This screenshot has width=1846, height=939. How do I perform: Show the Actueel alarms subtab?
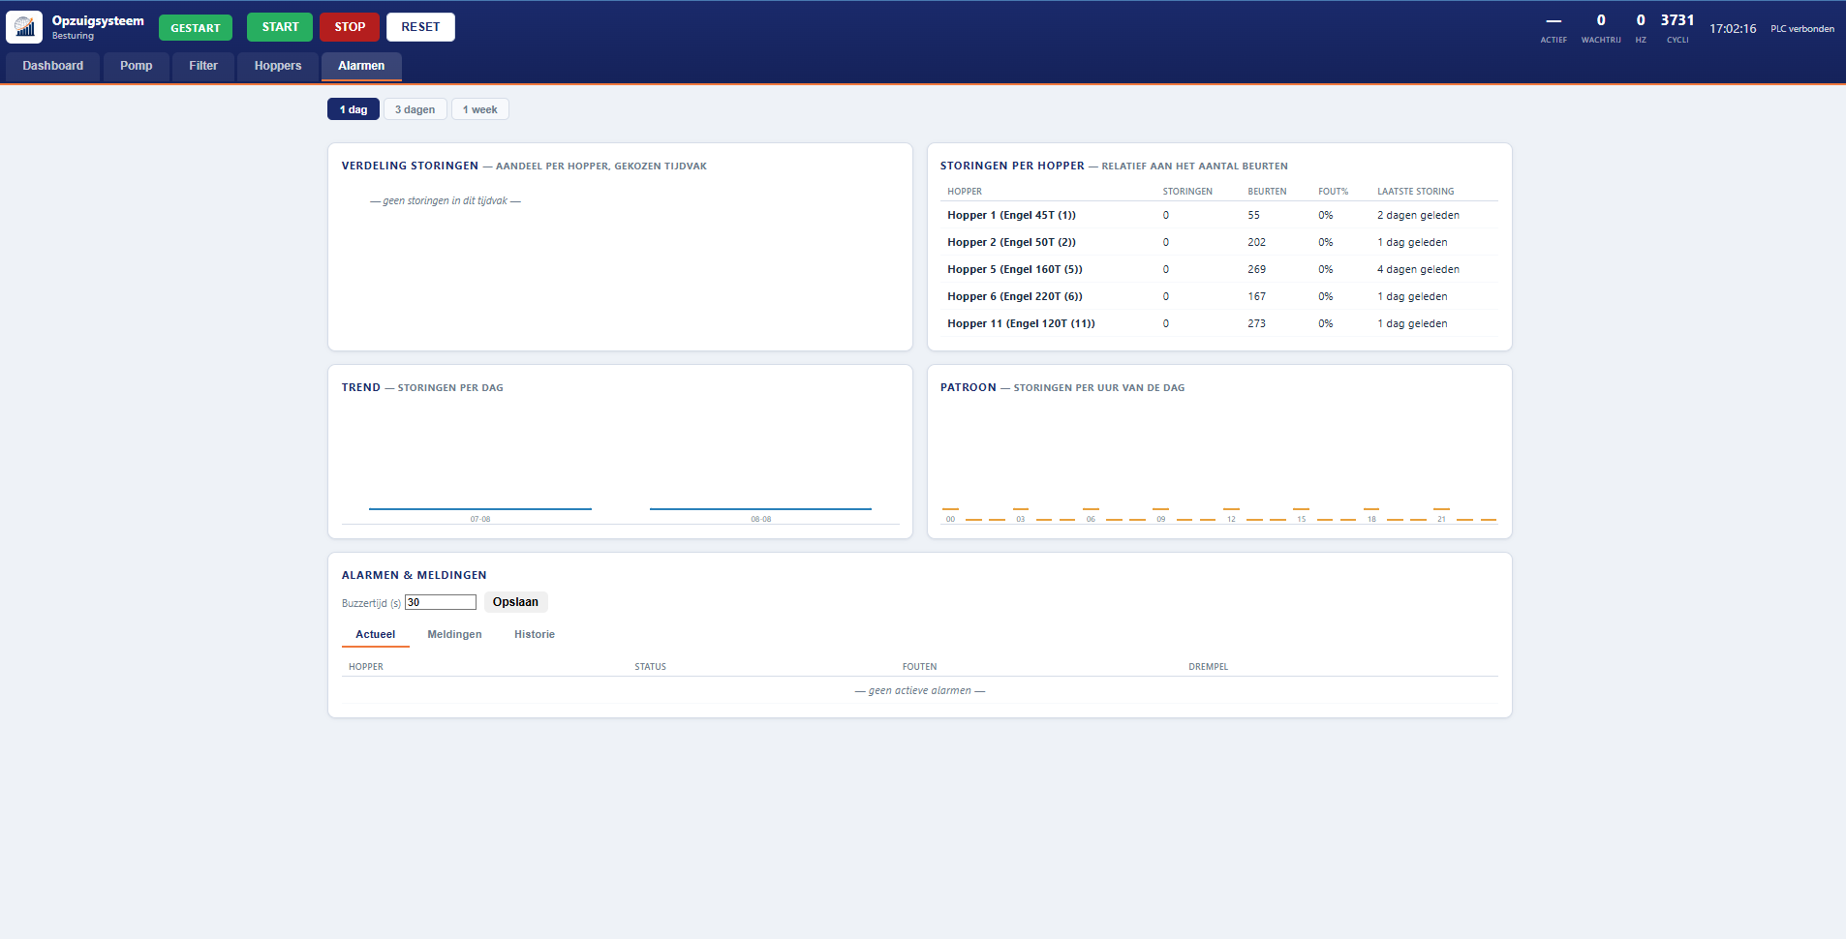(376, 635)
